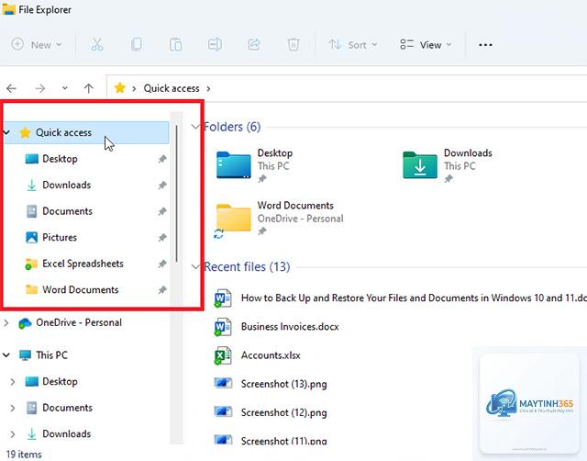This screenshot has width=587, height=461.
Task: Expand Desktop under This PC
Action: pyautogui.click(x=12, y=381)
